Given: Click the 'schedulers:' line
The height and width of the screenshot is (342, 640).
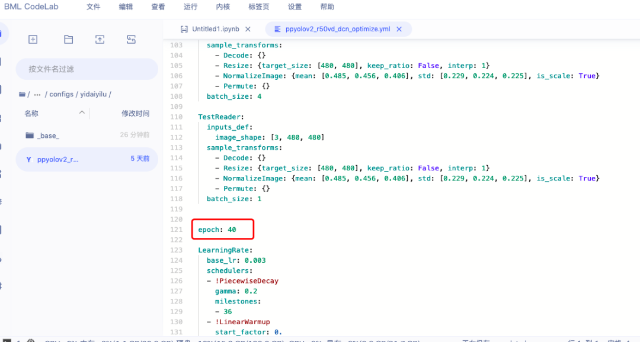Looking at the screenshot, I should (229, 270).
